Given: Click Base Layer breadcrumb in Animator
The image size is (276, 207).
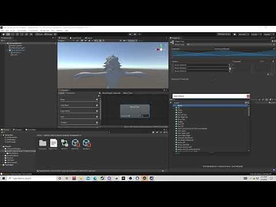Looking at the screenshot, I should click(x=112, y=93).
